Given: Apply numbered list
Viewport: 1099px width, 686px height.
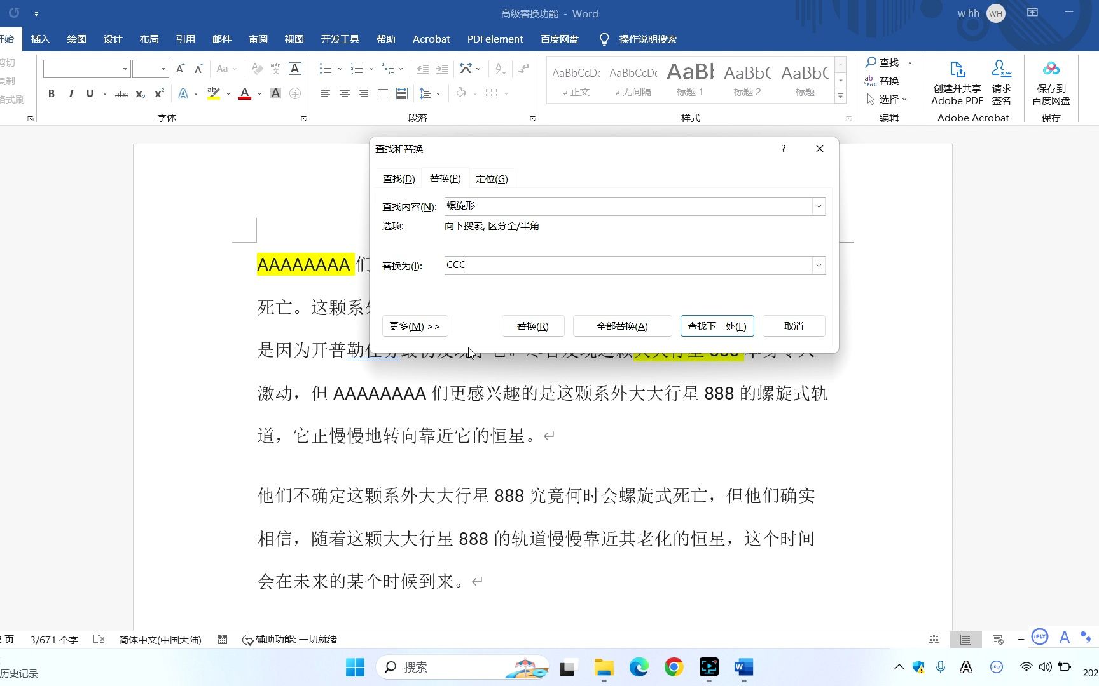Looking at the screenshot, I should pyautogui.click(x=357, y=69).
